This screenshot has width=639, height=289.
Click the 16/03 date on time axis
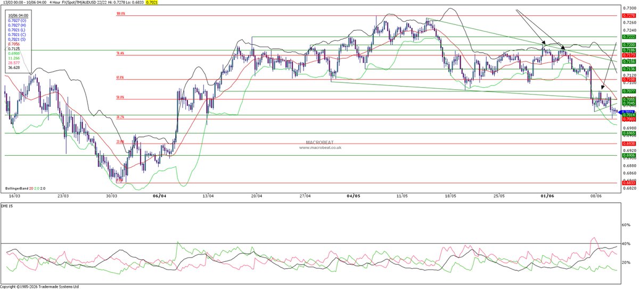pos(14,195)
